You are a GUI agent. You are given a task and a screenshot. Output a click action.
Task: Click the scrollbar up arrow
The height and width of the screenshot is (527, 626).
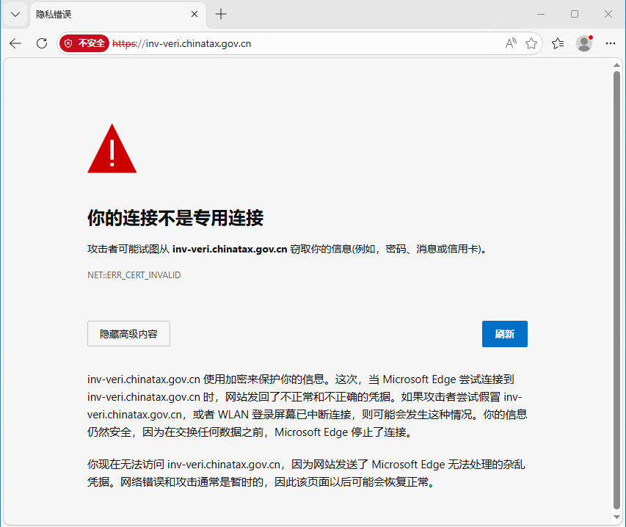pos(616,65)
